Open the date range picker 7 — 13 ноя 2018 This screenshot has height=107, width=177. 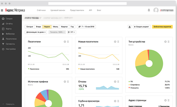pyautogui.click(x=86, y=27)
